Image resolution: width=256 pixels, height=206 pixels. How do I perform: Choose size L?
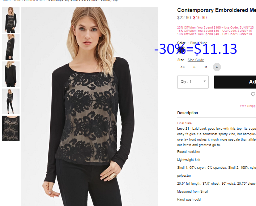click(x=217, y=67)
